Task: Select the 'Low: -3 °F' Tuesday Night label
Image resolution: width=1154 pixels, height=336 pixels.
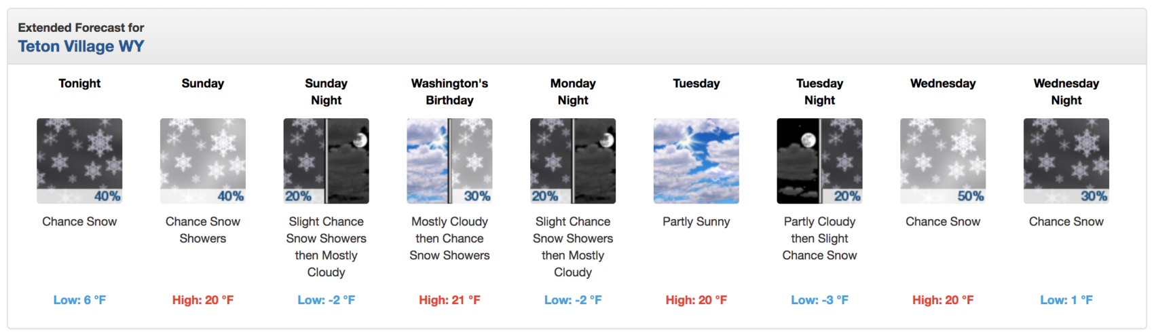Action: [x=820, y=300]
